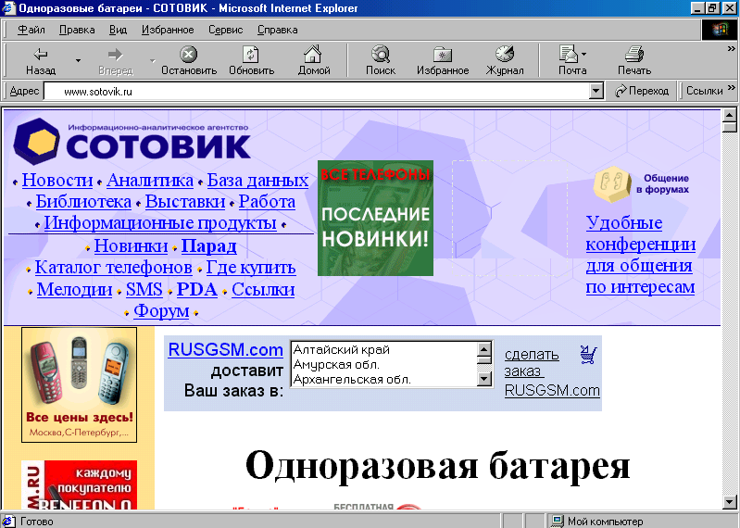Image resolution: width=740 pixels, height=528 pixels.
Task: Follow the Работа link
Action: pyautogui.click(x=267, y=202)
